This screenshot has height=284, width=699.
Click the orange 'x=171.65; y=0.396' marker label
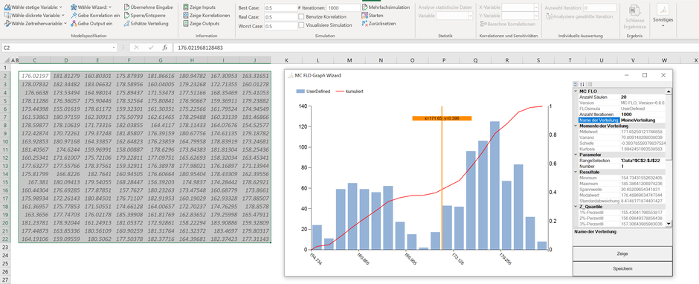coord(442,118)
